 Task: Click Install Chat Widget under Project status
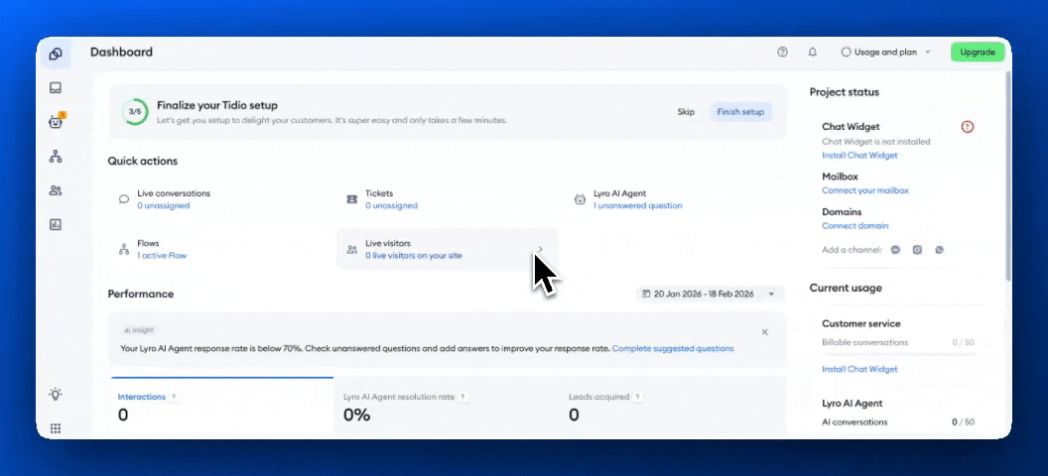tap(859, 156)
